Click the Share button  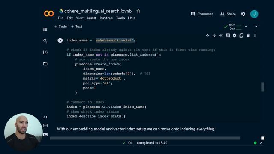coord(228,14)
